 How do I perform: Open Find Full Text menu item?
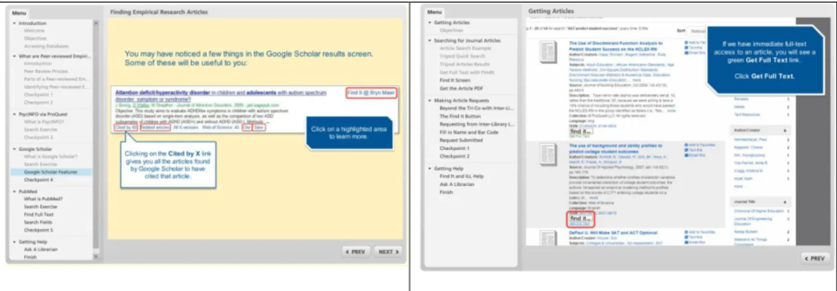[x=39, y=214]
